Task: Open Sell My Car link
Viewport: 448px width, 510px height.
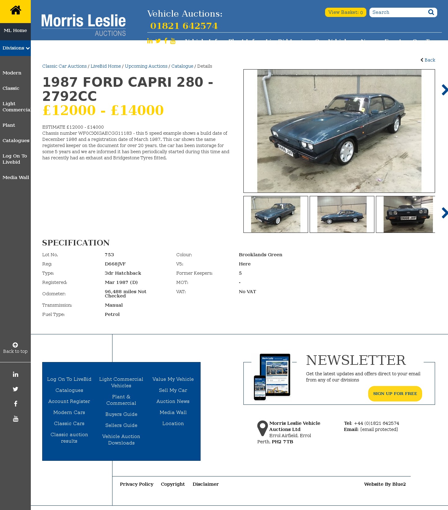Action: coord(173,390)
